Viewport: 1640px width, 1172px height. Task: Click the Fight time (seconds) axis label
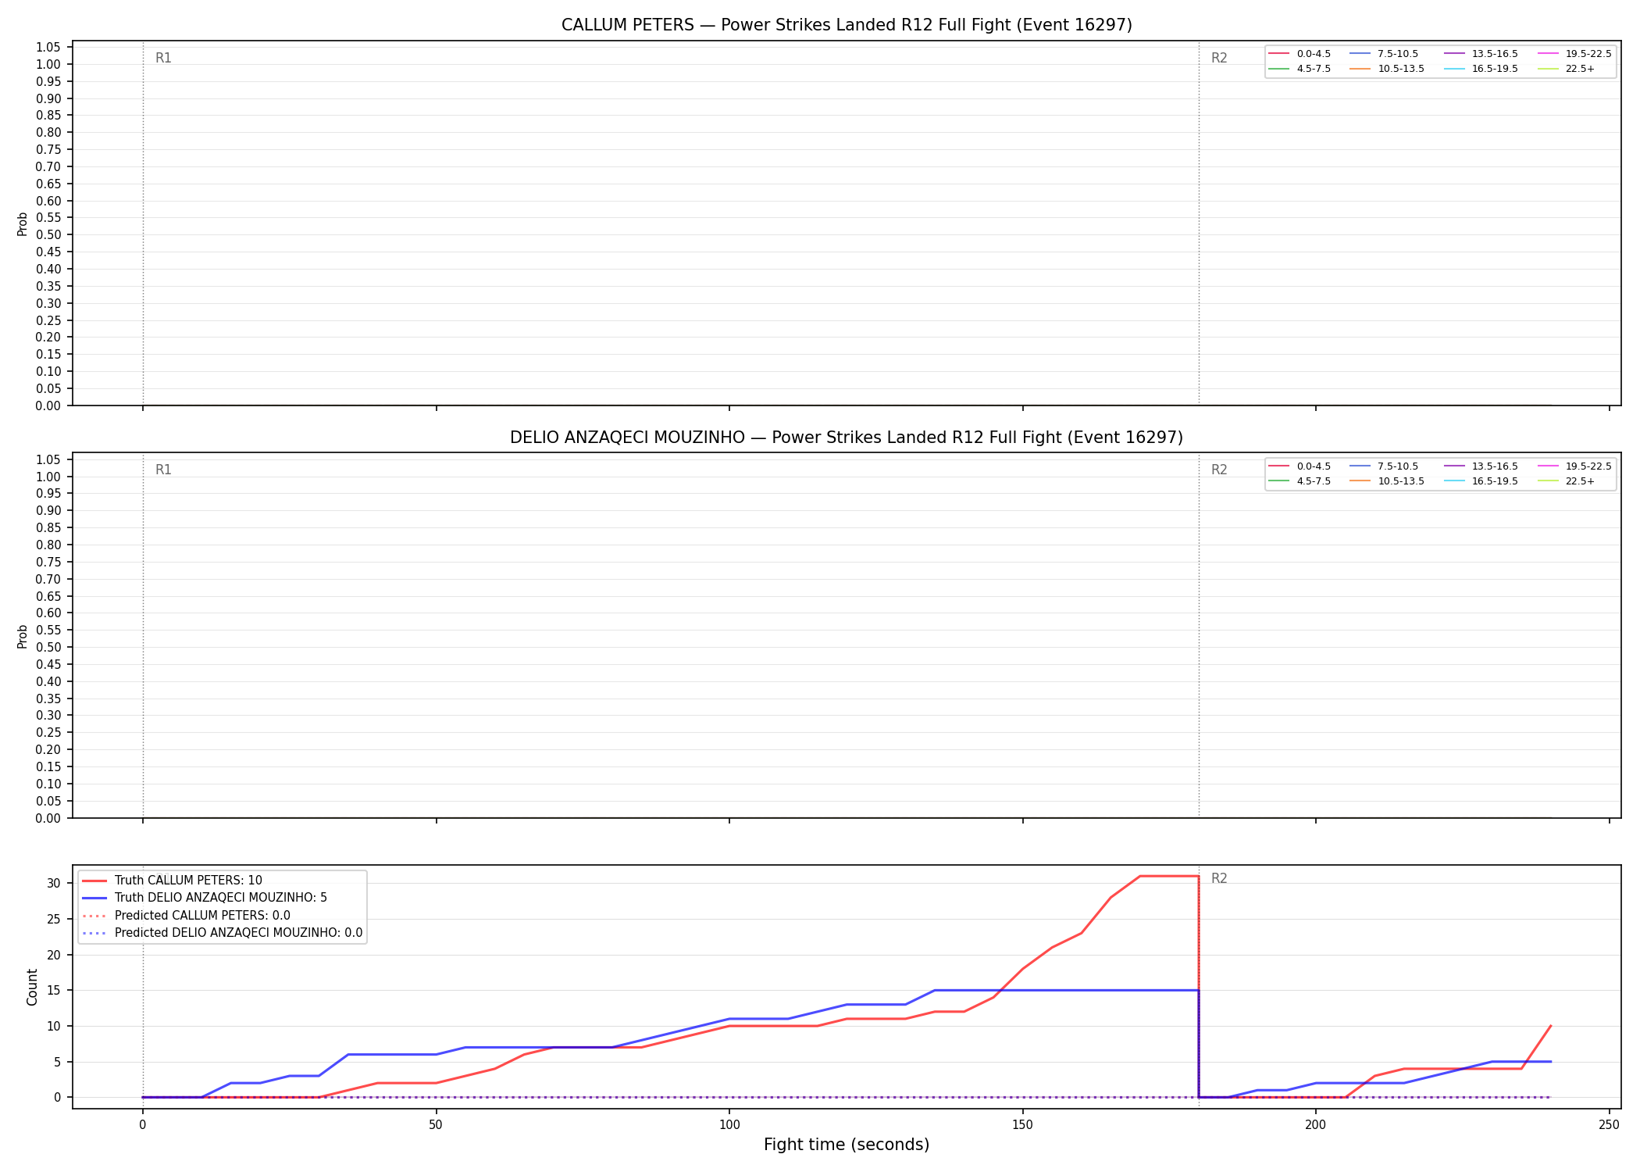click(x=847, y=1145)
